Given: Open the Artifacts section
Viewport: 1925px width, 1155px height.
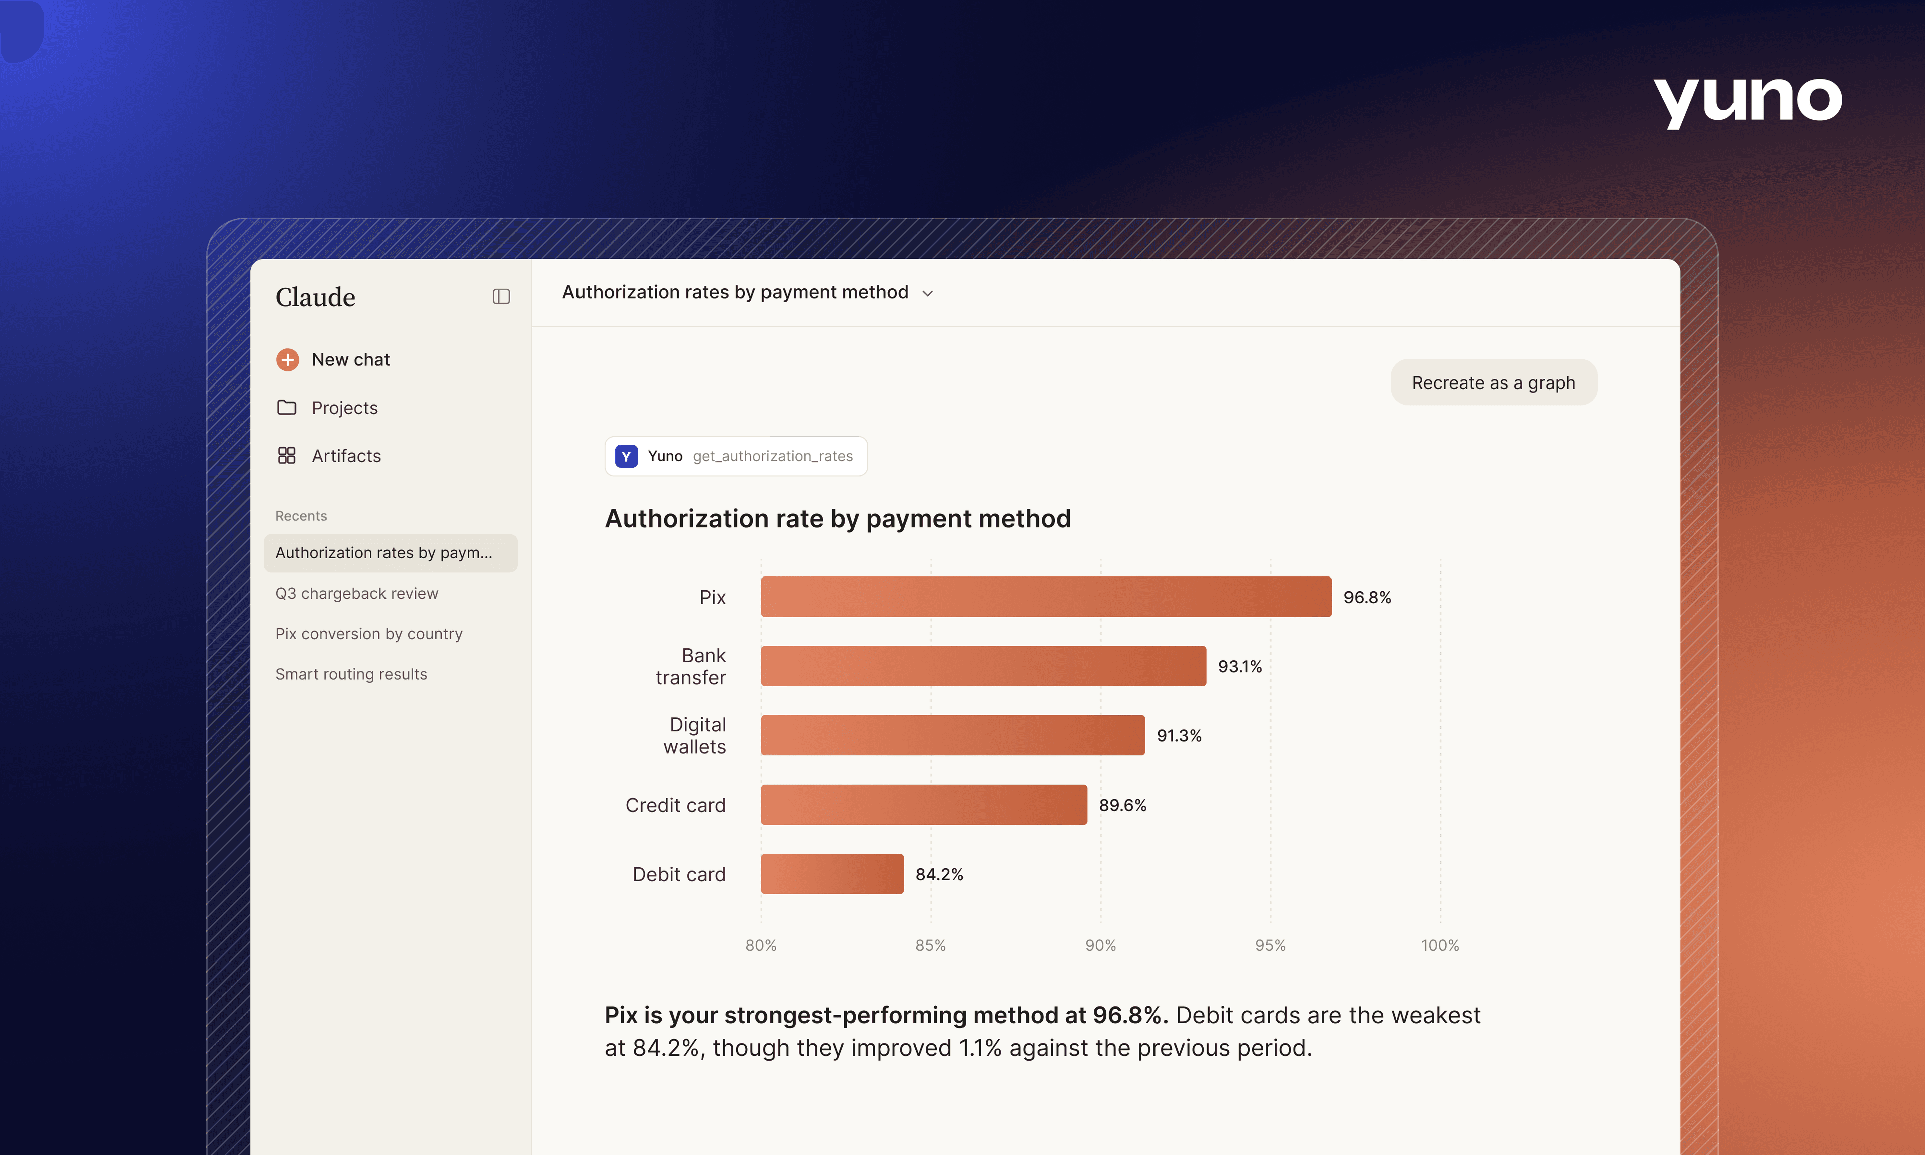Looking at the screenshot, I should coord(328,455).
